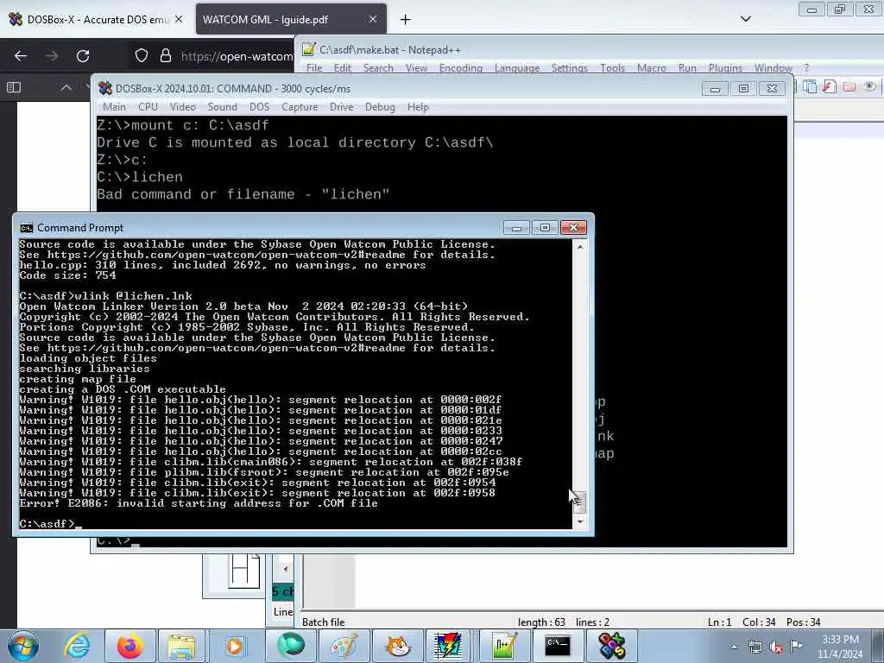Image resolution: width=884 pixels, height=663 pixels.
Task: Click Notepad++ folder as workspace icon
Action: click(849, 87)
